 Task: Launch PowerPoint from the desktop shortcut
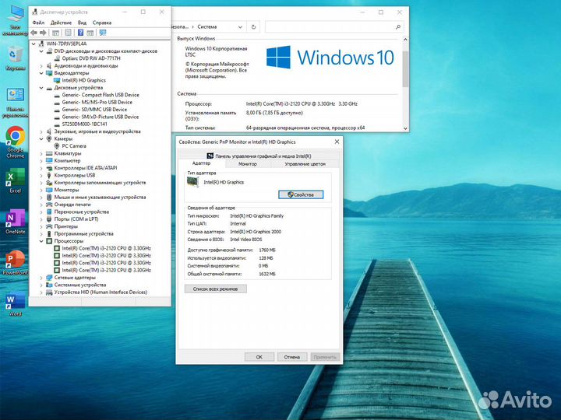pos(16,263)
